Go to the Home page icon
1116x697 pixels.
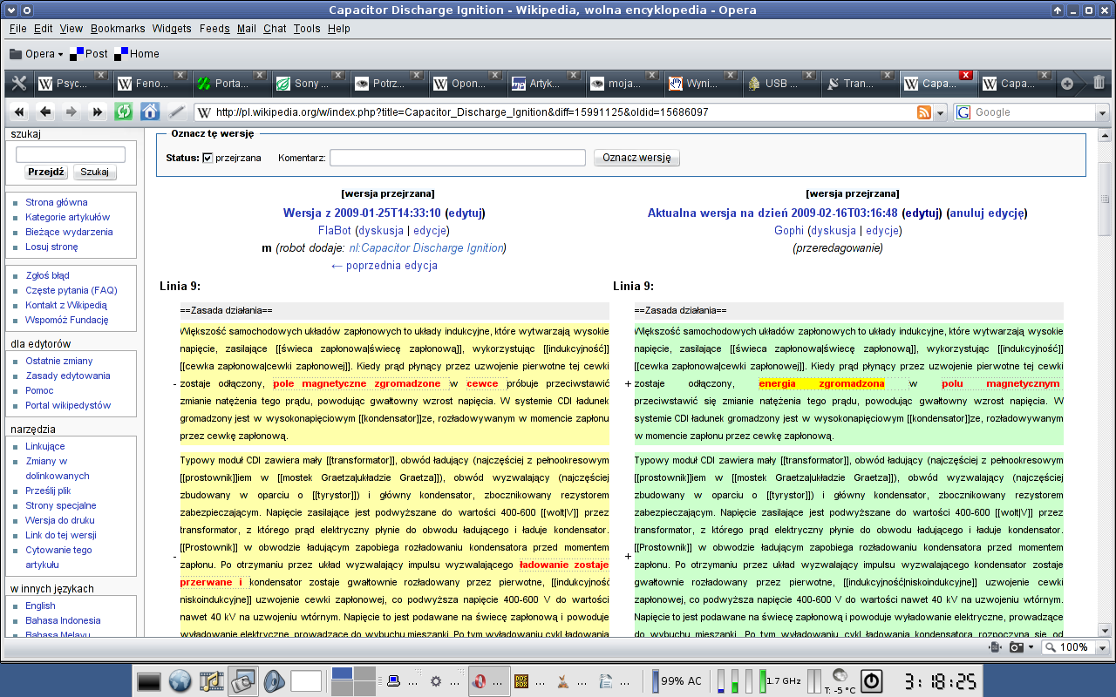pyautogui.click(x=150, y=112)
